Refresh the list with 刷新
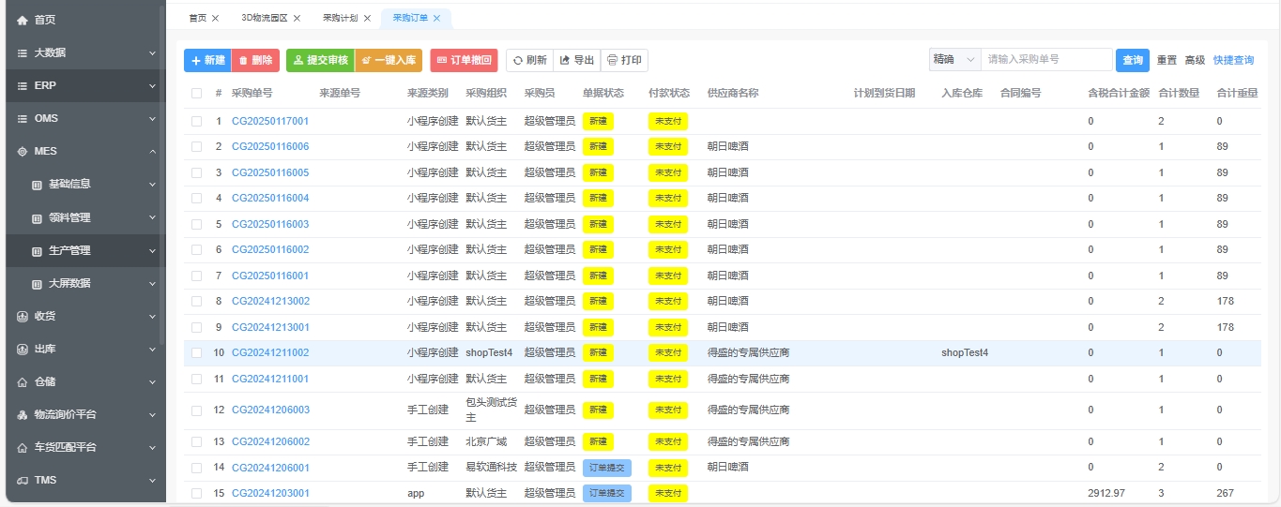 click(529, 60)
